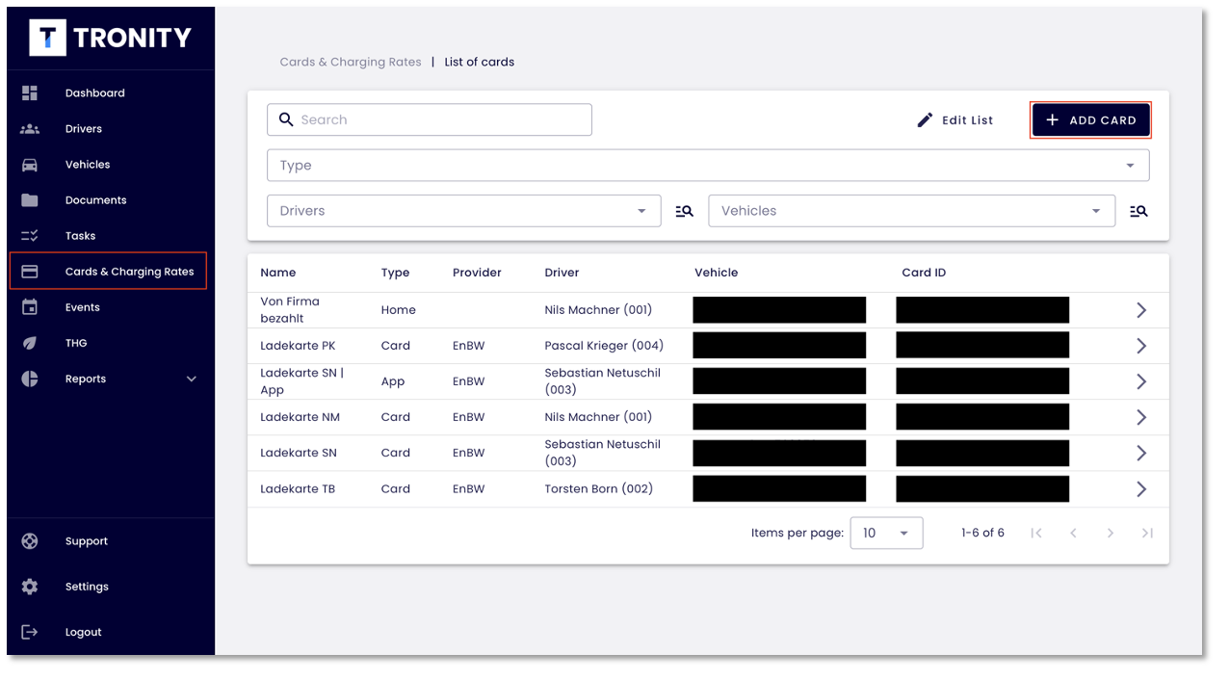
Task: Click the Vehicle column header
Action: tap(716, 273)
